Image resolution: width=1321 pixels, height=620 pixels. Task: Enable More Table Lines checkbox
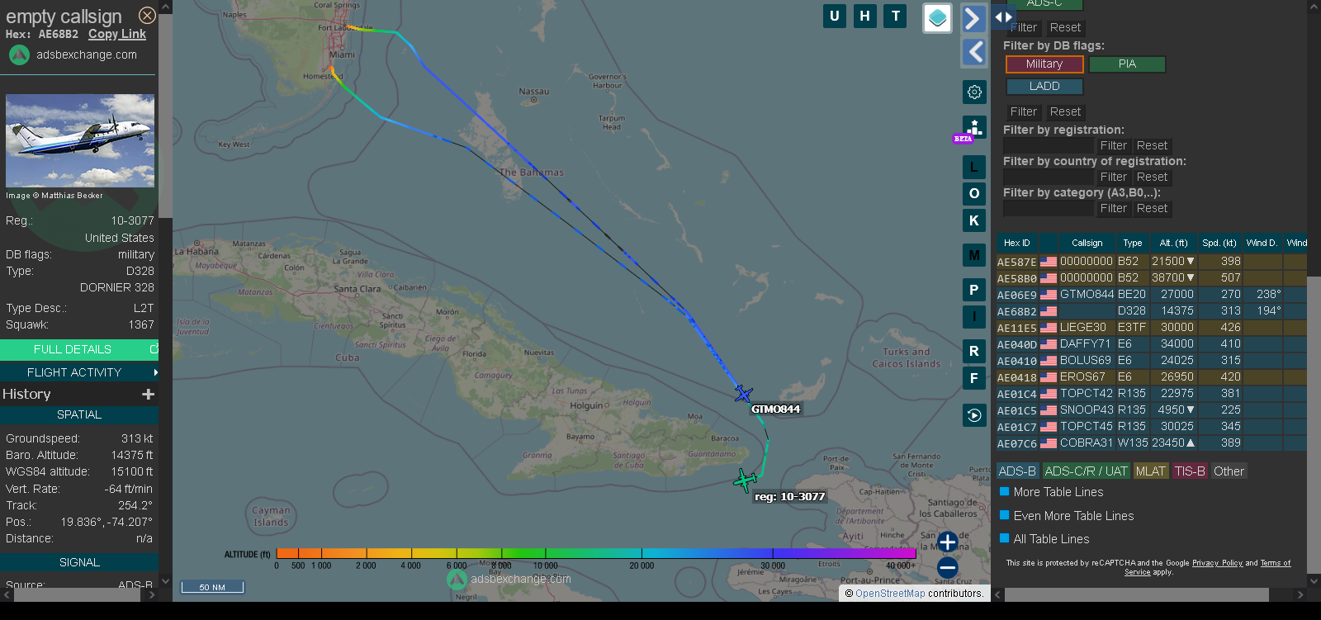[x=1005, y=491]
